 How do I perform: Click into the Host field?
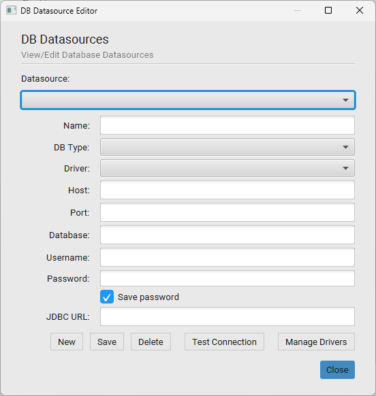point(228,190)
